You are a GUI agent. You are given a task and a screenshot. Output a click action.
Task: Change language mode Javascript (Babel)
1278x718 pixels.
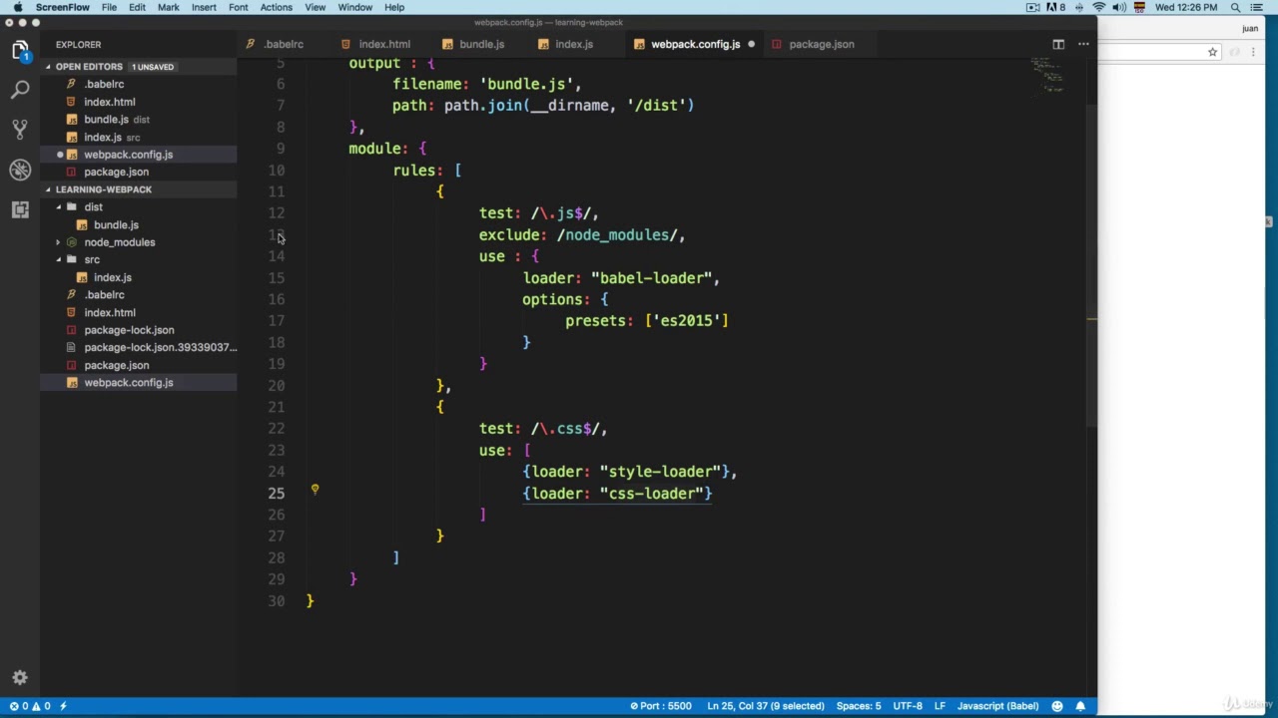click(x=997, y=706)
